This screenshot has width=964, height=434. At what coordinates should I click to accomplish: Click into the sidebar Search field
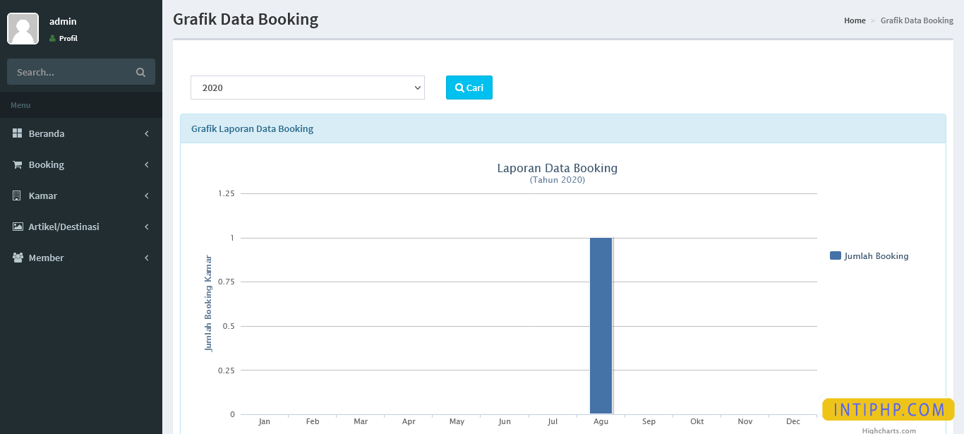71,72
